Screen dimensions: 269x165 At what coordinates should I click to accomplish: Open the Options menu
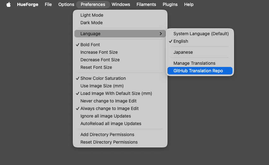point(66,4)
